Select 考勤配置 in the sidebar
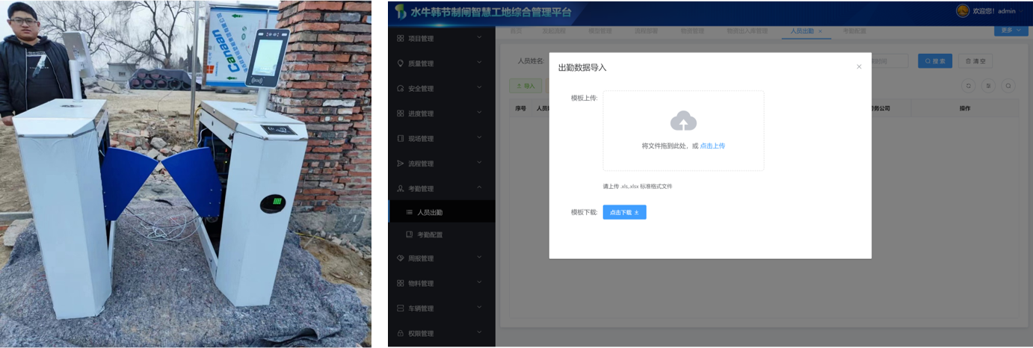The height and width of the screenshot is (348, 1033). coord(430,235)
